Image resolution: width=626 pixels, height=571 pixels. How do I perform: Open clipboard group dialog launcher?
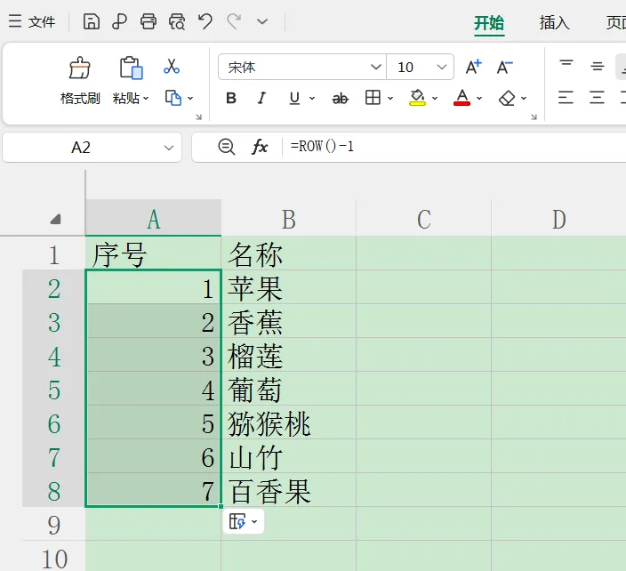click(199, 117)
